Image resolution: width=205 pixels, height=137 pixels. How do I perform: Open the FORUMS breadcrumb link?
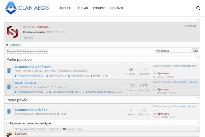15,45
